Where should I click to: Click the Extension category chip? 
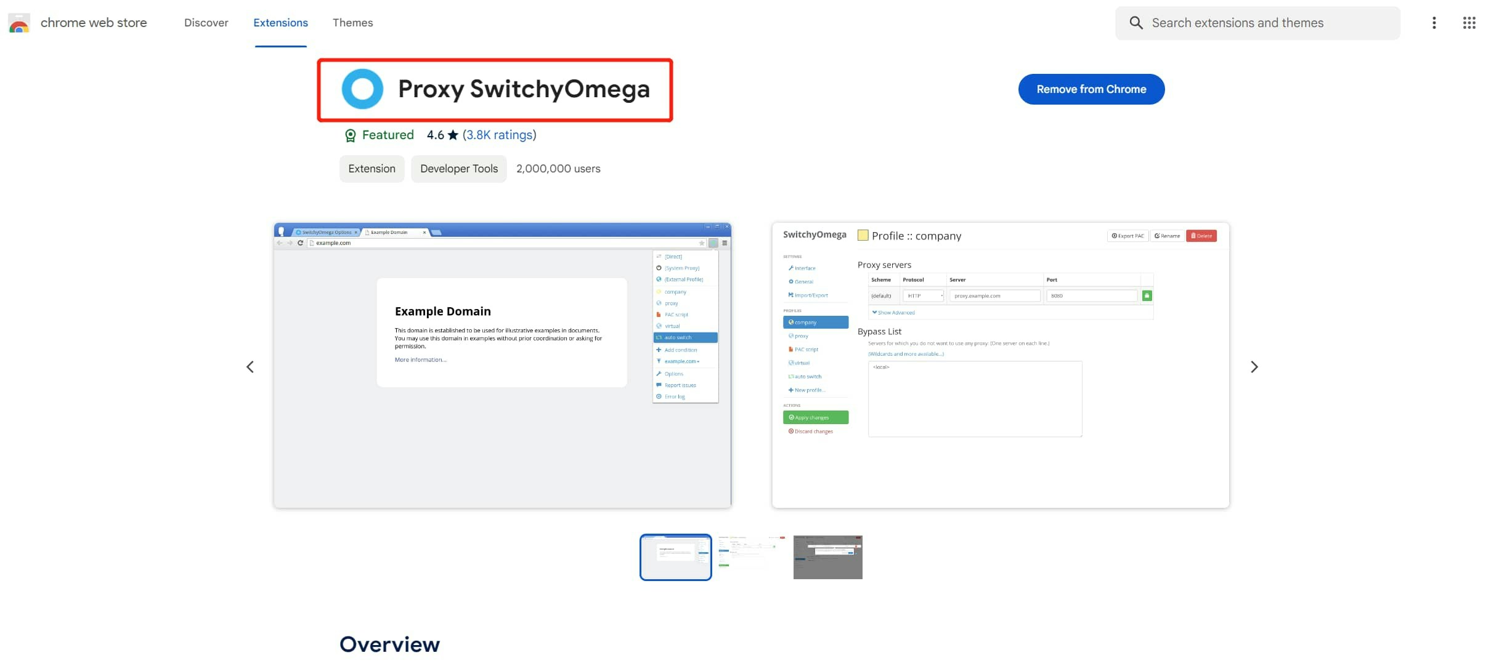372,169
